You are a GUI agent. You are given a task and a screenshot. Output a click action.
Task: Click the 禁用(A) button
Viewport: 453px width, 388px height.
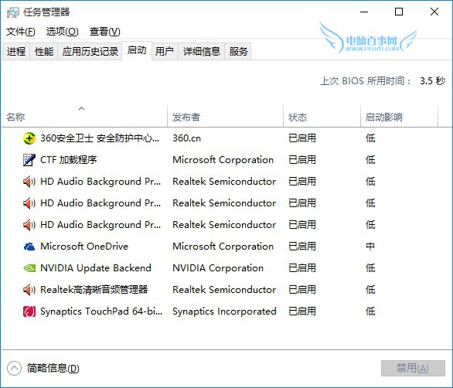tap(413, 368)
